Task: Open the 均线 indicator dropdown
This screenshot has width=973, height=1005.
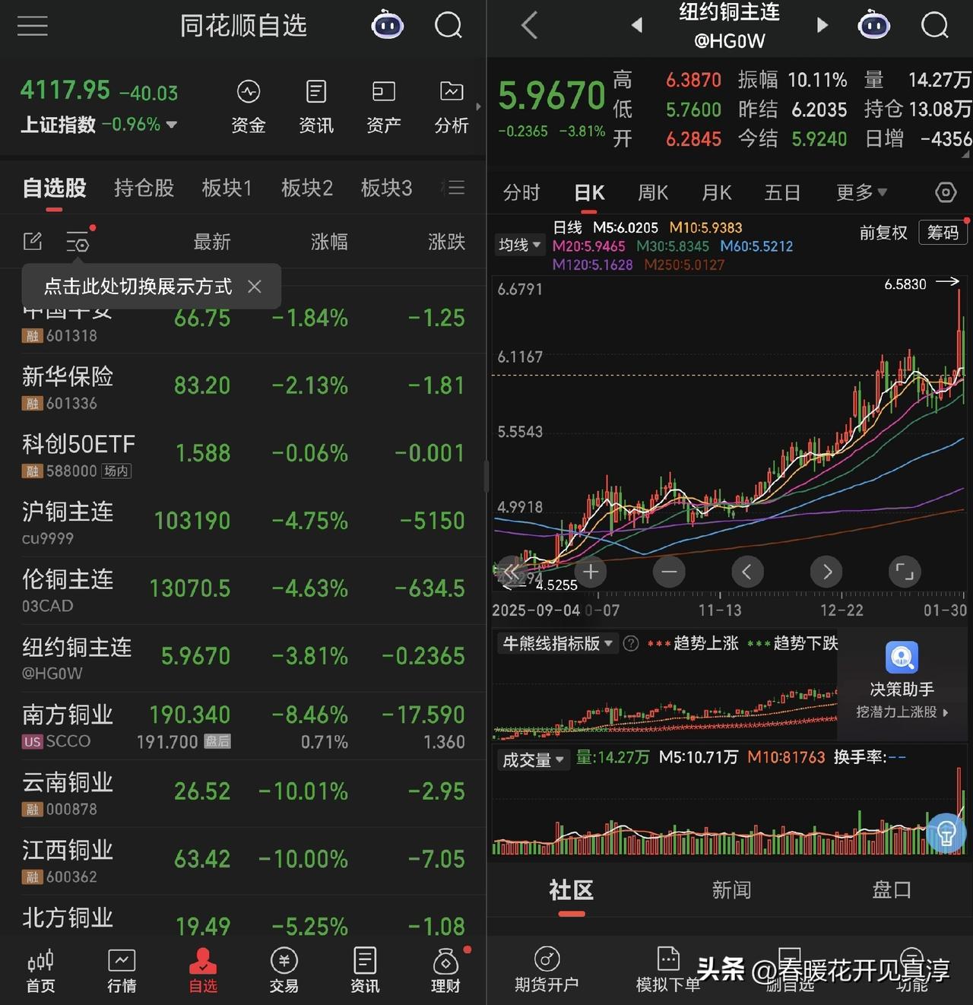Action: (x=519, y=245)
